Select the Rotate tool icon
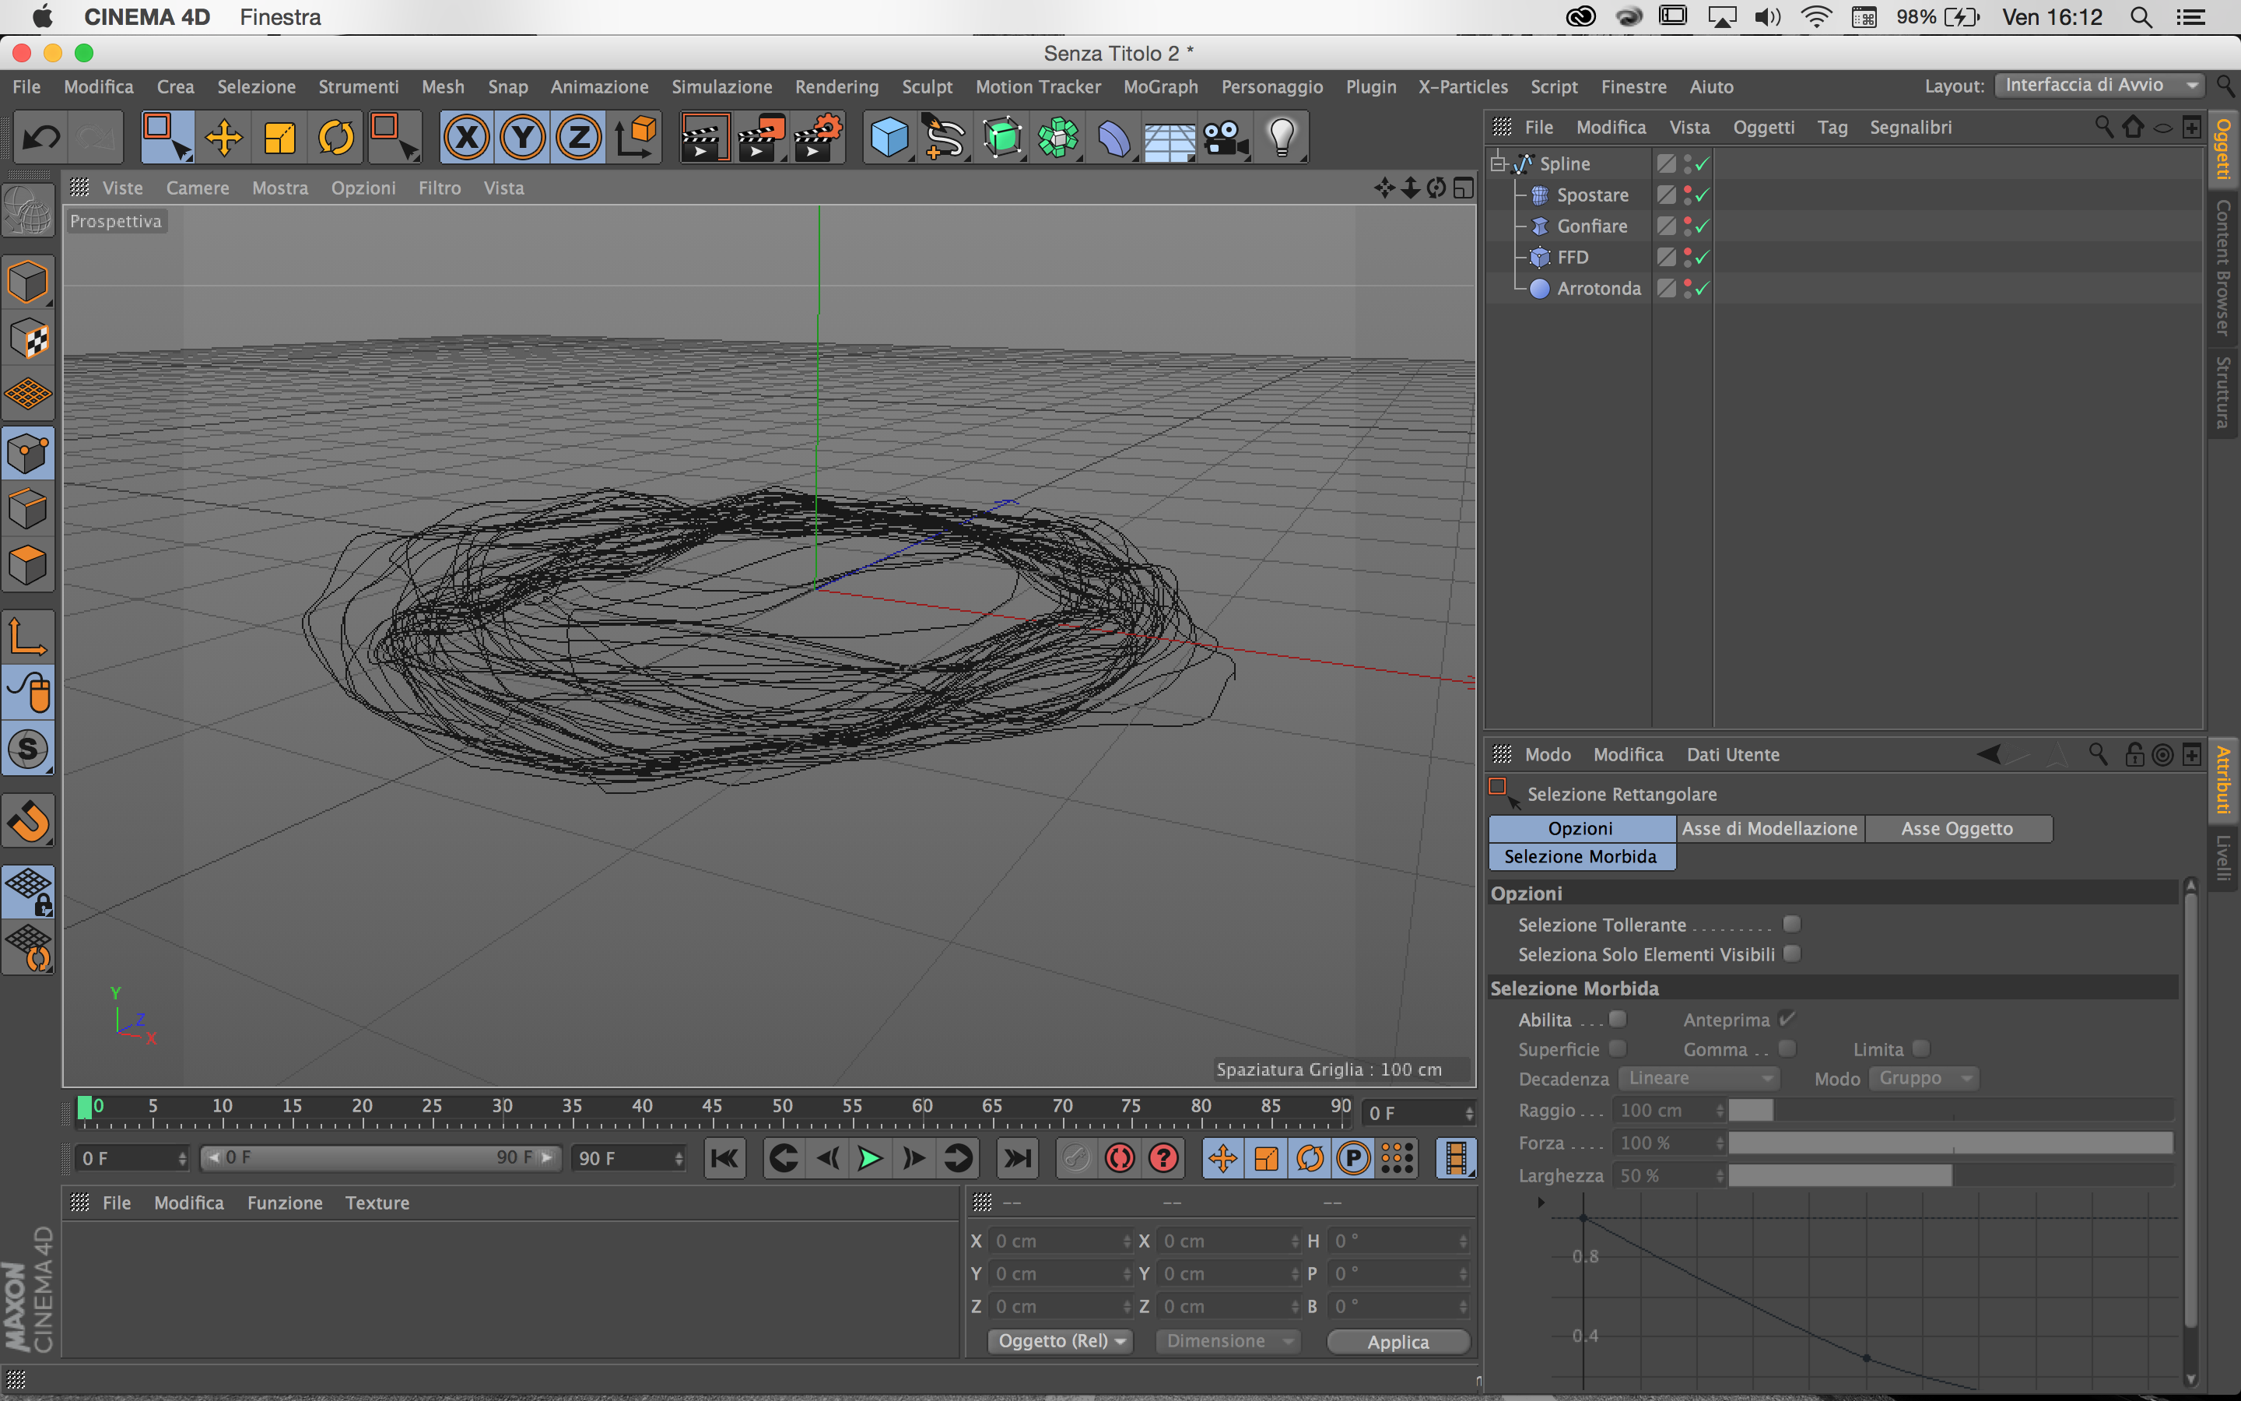Viewport: 2241px width, 1401px height. [x=335, y=137]
